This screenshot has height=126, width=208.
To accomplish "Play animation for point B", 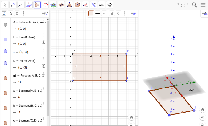I will click(x=44, y=42).
